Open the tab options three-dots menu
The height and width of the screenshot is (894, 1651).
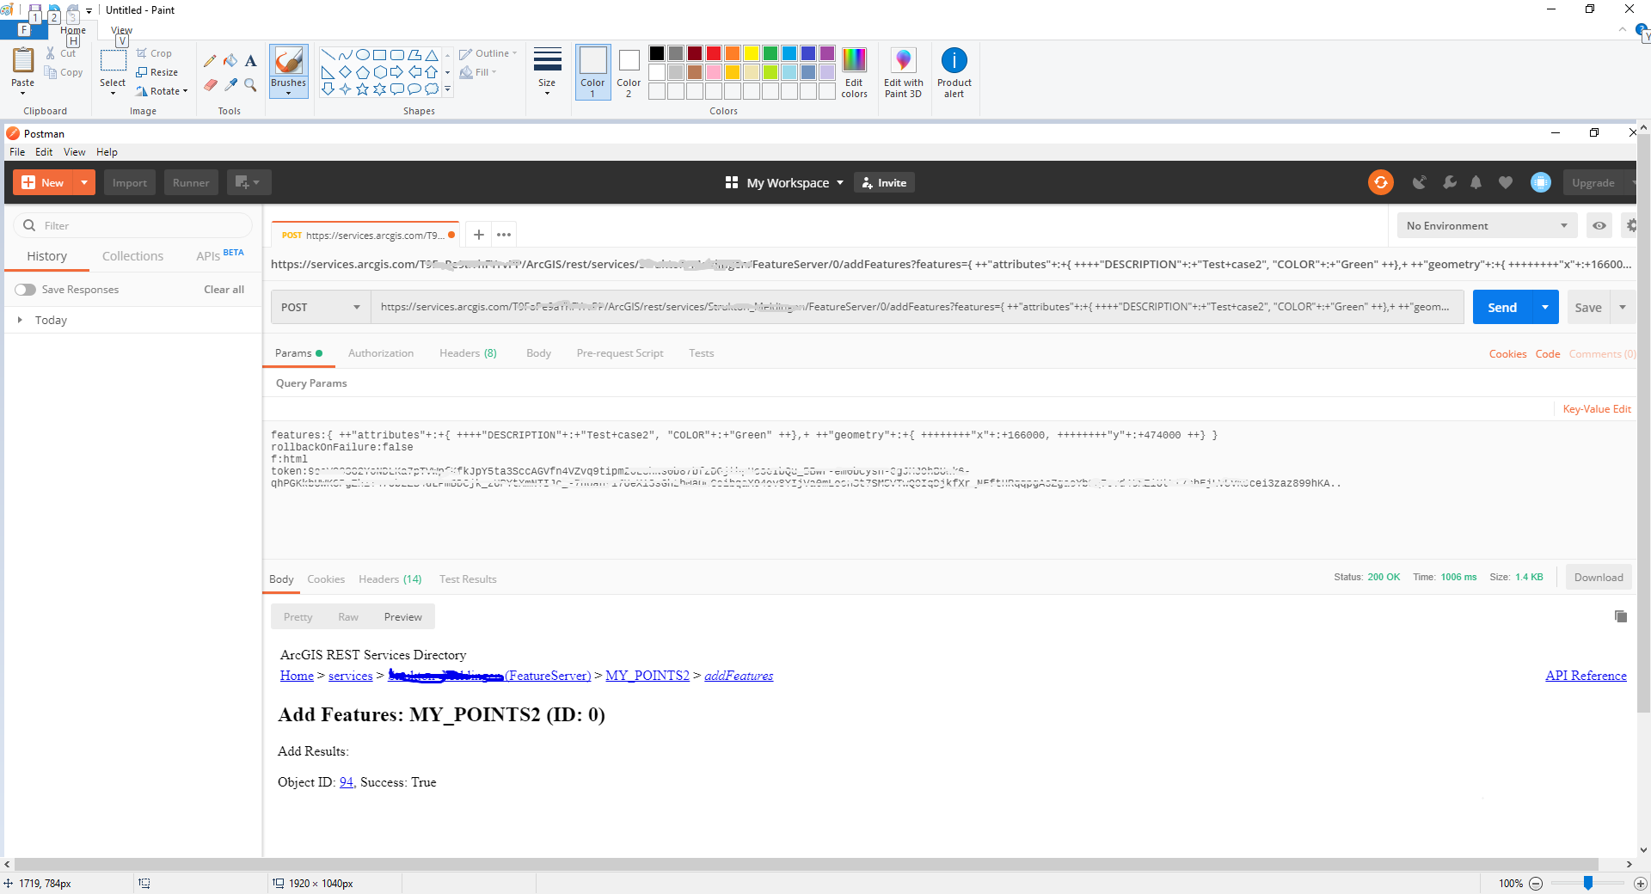(x=504, y=235)
